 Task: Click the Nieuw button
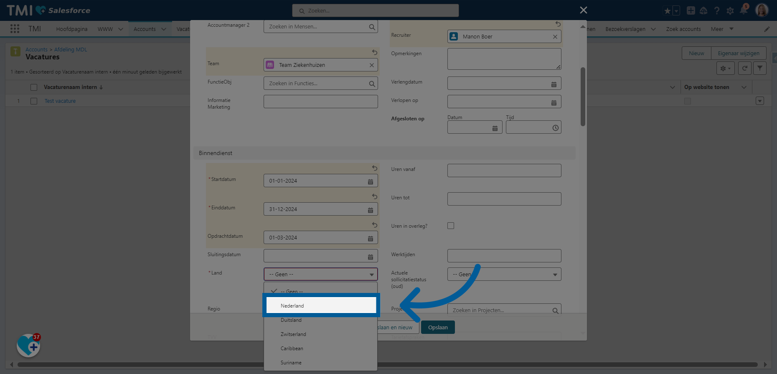[x=696, y=53]
